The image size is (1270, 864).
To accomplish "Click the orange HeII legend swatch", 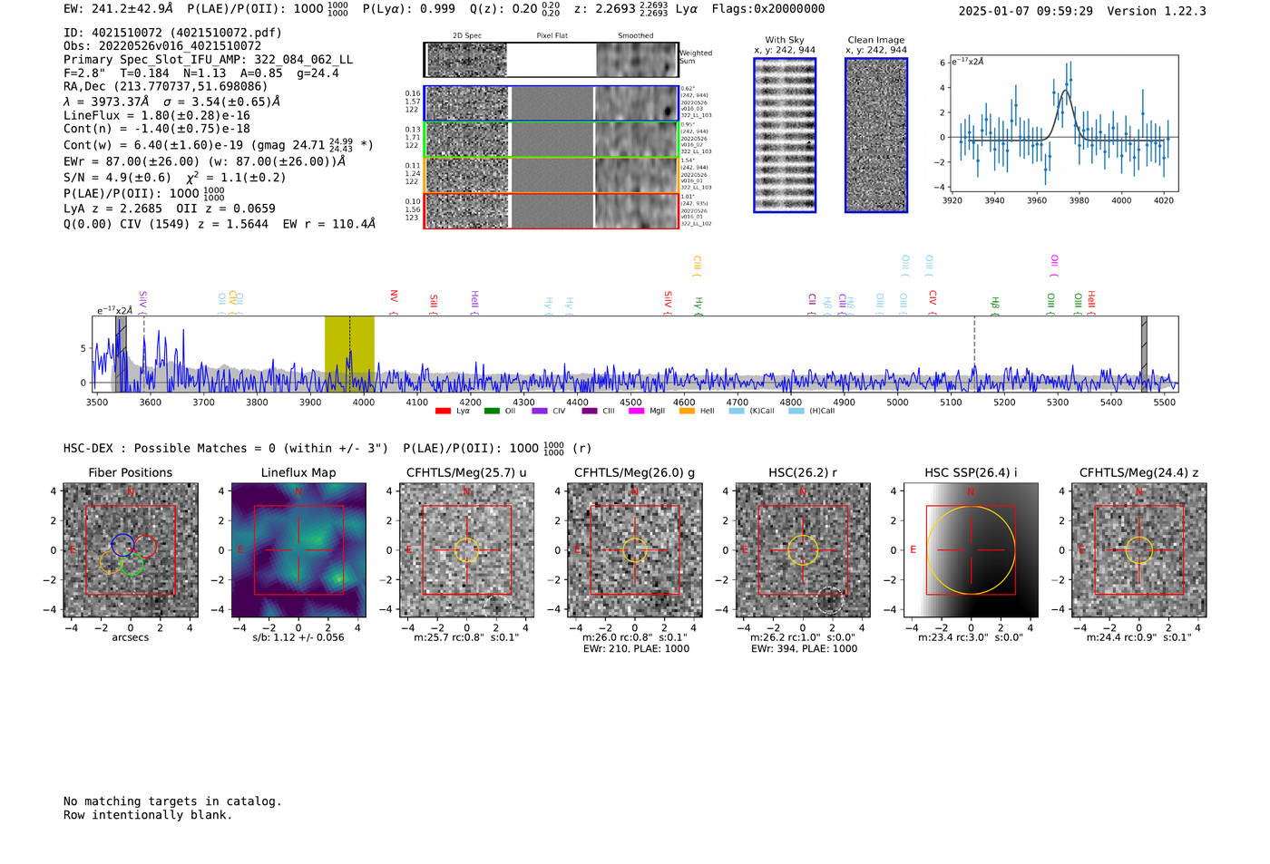I will pyautogui.click(x=687, y=411).
